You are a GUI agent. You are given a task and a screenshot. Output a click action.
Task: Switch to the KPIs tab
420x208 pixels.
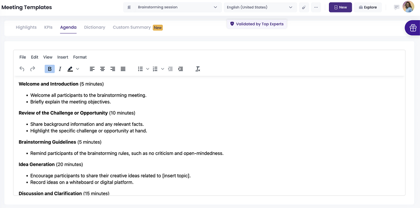(x=48, y=27)
